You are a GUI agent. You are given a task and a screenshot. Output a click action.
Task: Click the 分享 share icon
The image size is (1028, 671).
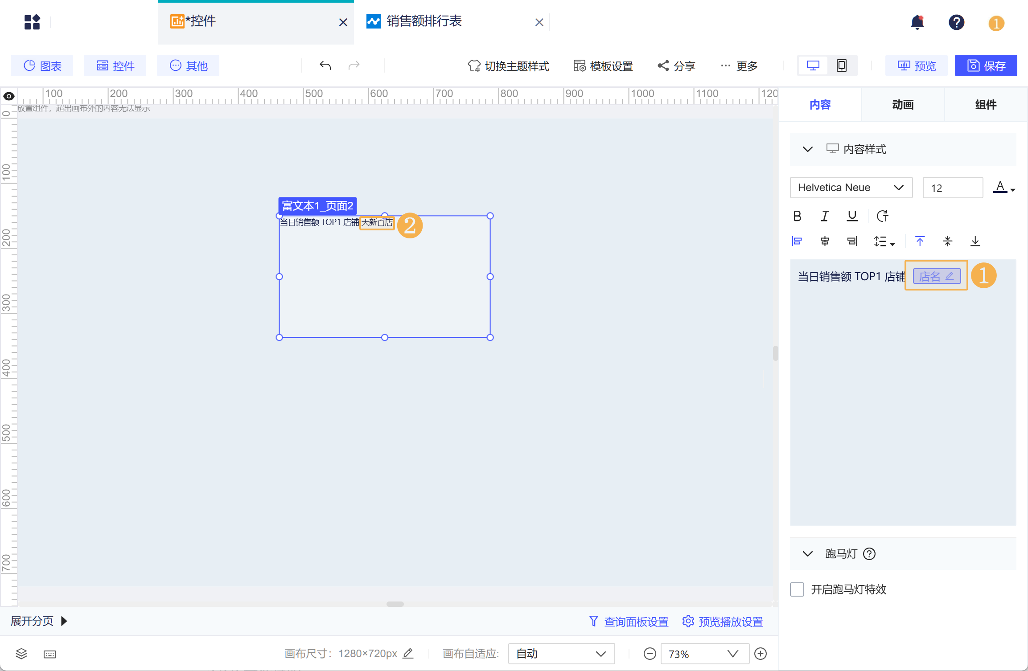(x=676, y=65)
